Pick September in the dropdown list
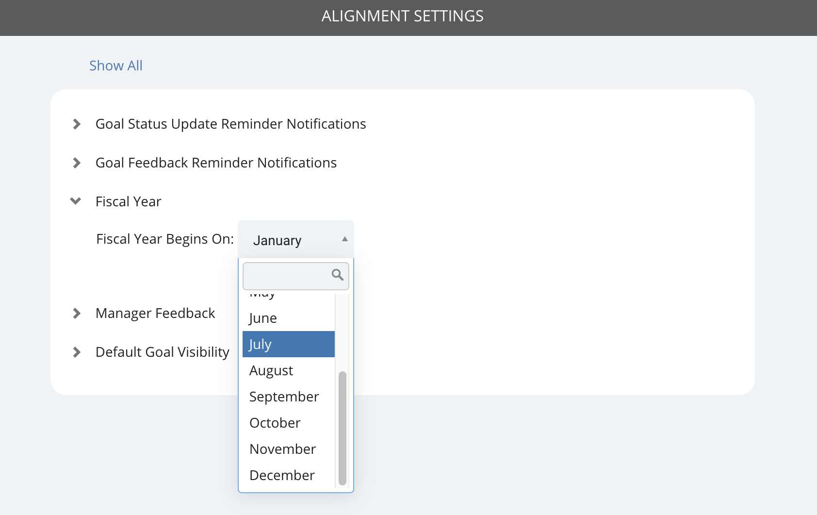Screen dimensions: 817x515 tap(289, 397)
